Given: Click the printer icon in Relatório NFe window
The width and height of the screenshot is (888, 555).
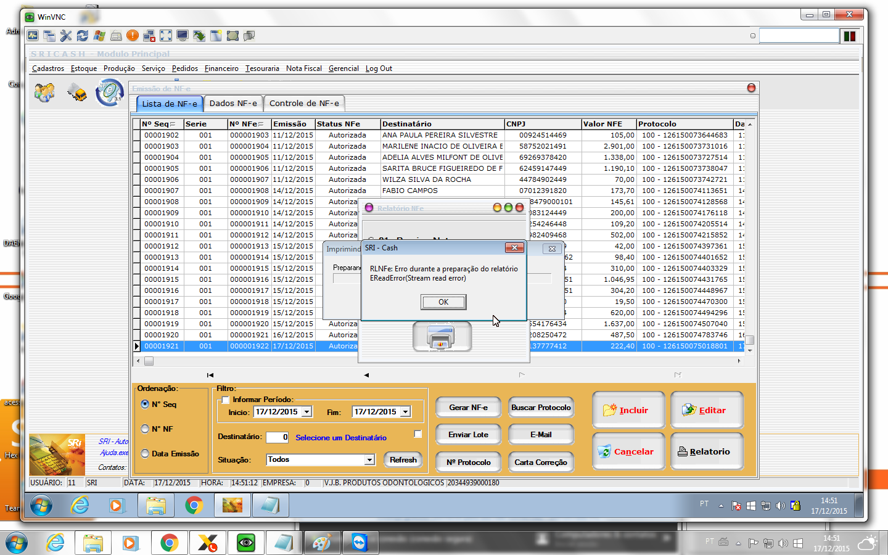Looking at the screenshot, I should (x=442, y=337).
